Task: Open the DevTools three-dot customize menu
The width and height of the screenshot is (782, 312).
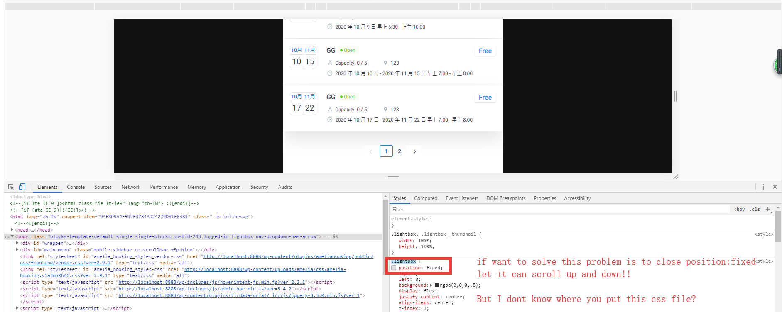Action: [763, 187]
